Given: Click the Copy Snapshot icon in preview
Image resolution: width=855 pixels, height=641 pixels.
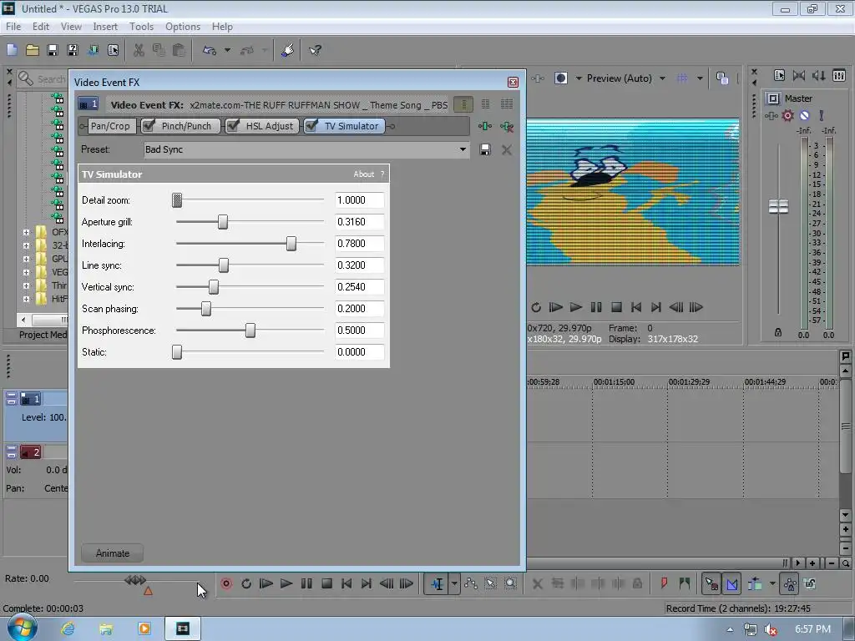Looking at the screenshot, I should (722, 78).
